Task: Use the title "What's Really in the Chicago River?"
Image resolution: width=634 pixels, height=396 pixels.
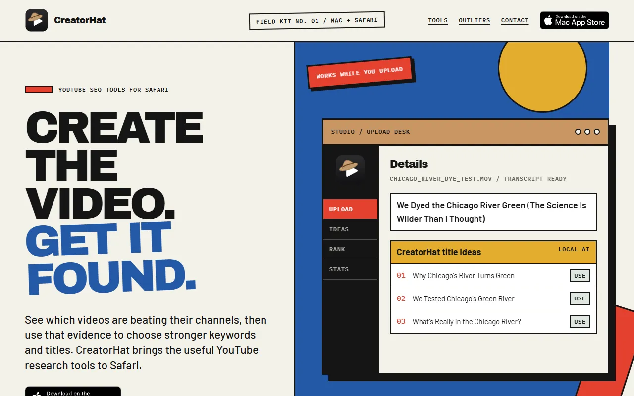Action: click(580, 322)
